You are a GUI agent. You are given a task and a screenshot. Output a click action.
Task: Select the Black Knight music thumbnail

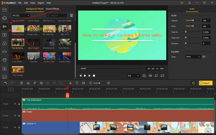[x=34, y=42]
